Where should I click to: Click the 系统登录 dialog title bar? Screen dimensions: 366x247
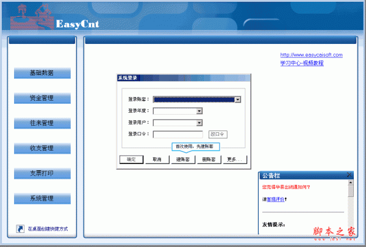pos(184,78)
